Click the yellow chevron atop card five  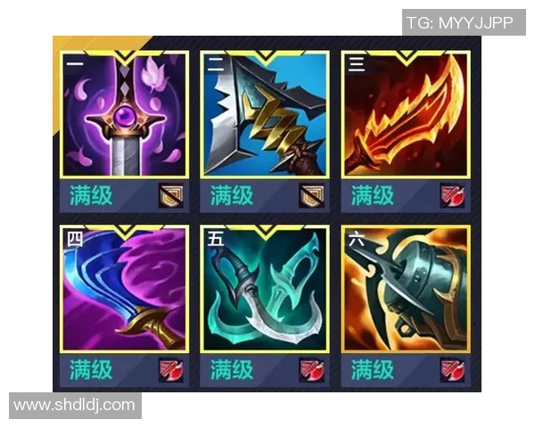266,230
